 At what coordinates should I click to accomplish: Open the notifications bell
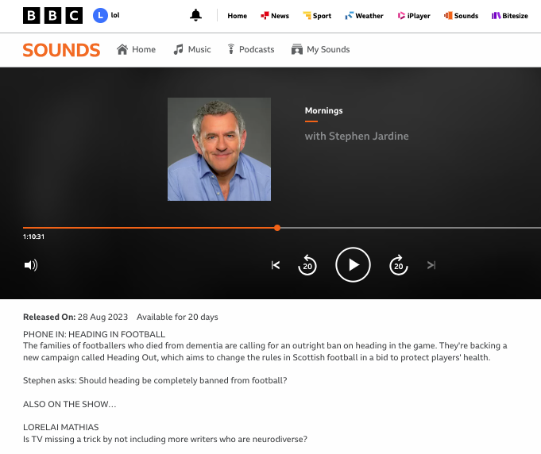[195, 15]
